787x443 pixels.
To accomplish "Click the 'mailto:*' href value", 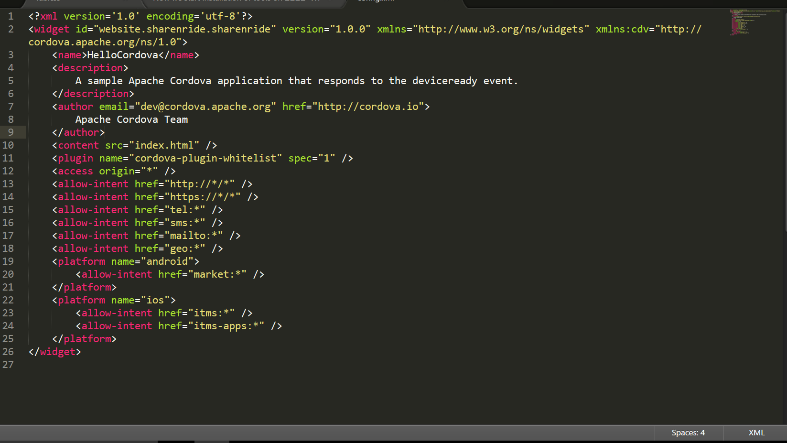I will [x=194, y=236].
